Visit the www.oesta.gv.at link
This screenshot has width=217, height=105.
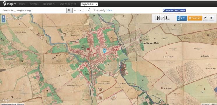[x=68, y=4]
